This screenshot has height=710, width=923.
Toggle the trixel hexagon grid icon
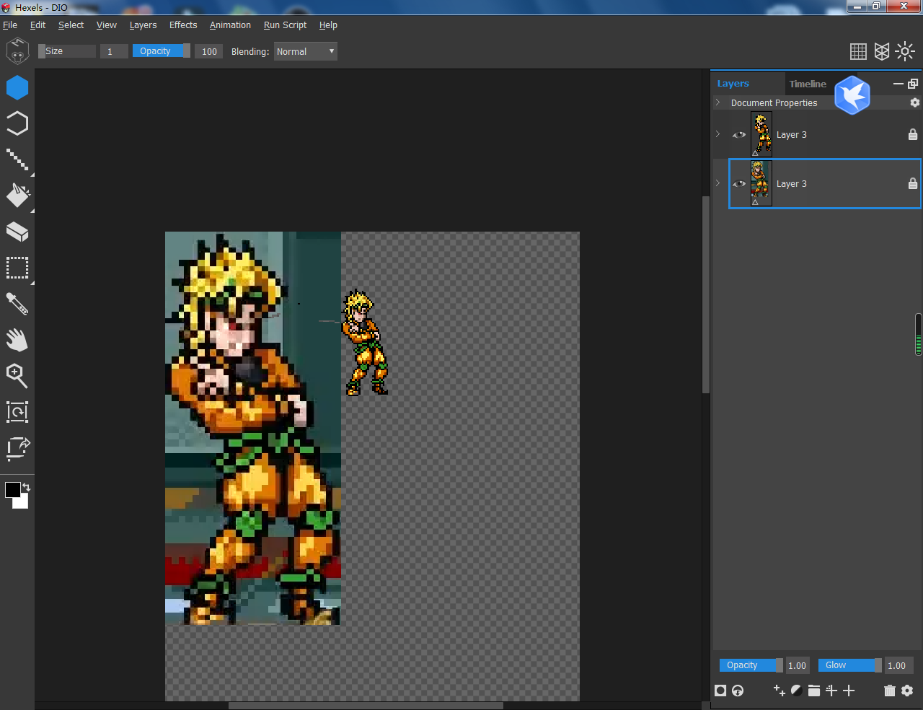[x=882, y=51]
